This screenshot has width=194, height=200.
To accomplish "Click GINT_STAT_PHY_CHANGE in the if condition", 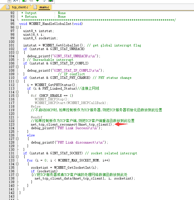I will pos(69,78).
